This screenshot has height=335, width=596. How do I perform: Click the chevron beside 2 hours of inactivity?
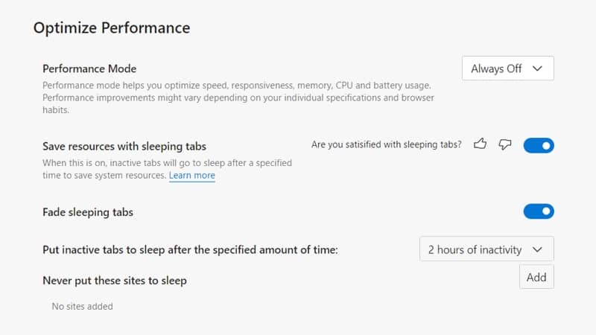click(x=537, y=249)
